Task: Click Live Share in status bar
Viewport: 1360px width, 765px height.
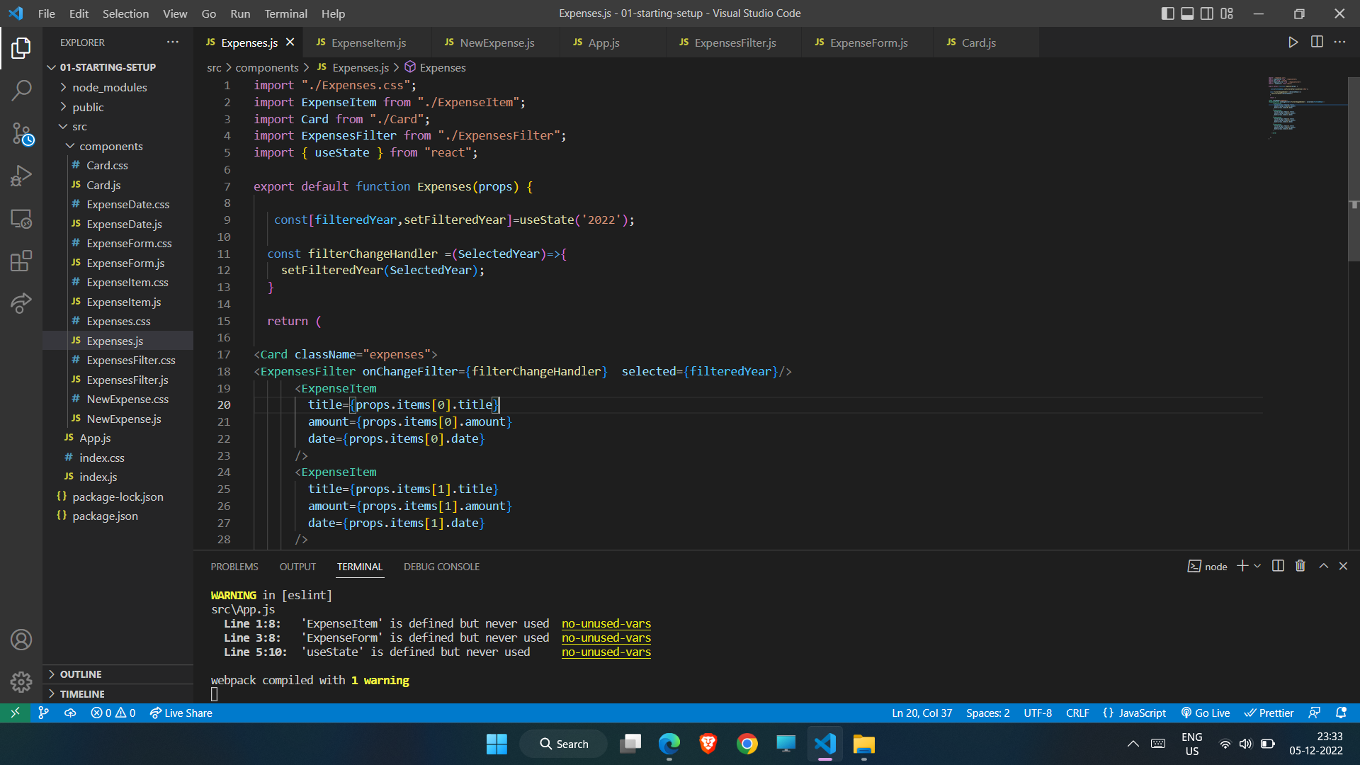Action: click(x=181, y=713)
